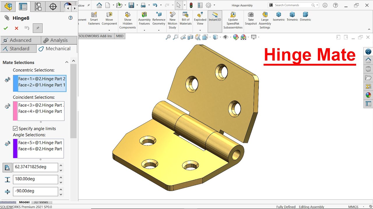Expand the Exploded View dropdown arrow

point(200,30)
